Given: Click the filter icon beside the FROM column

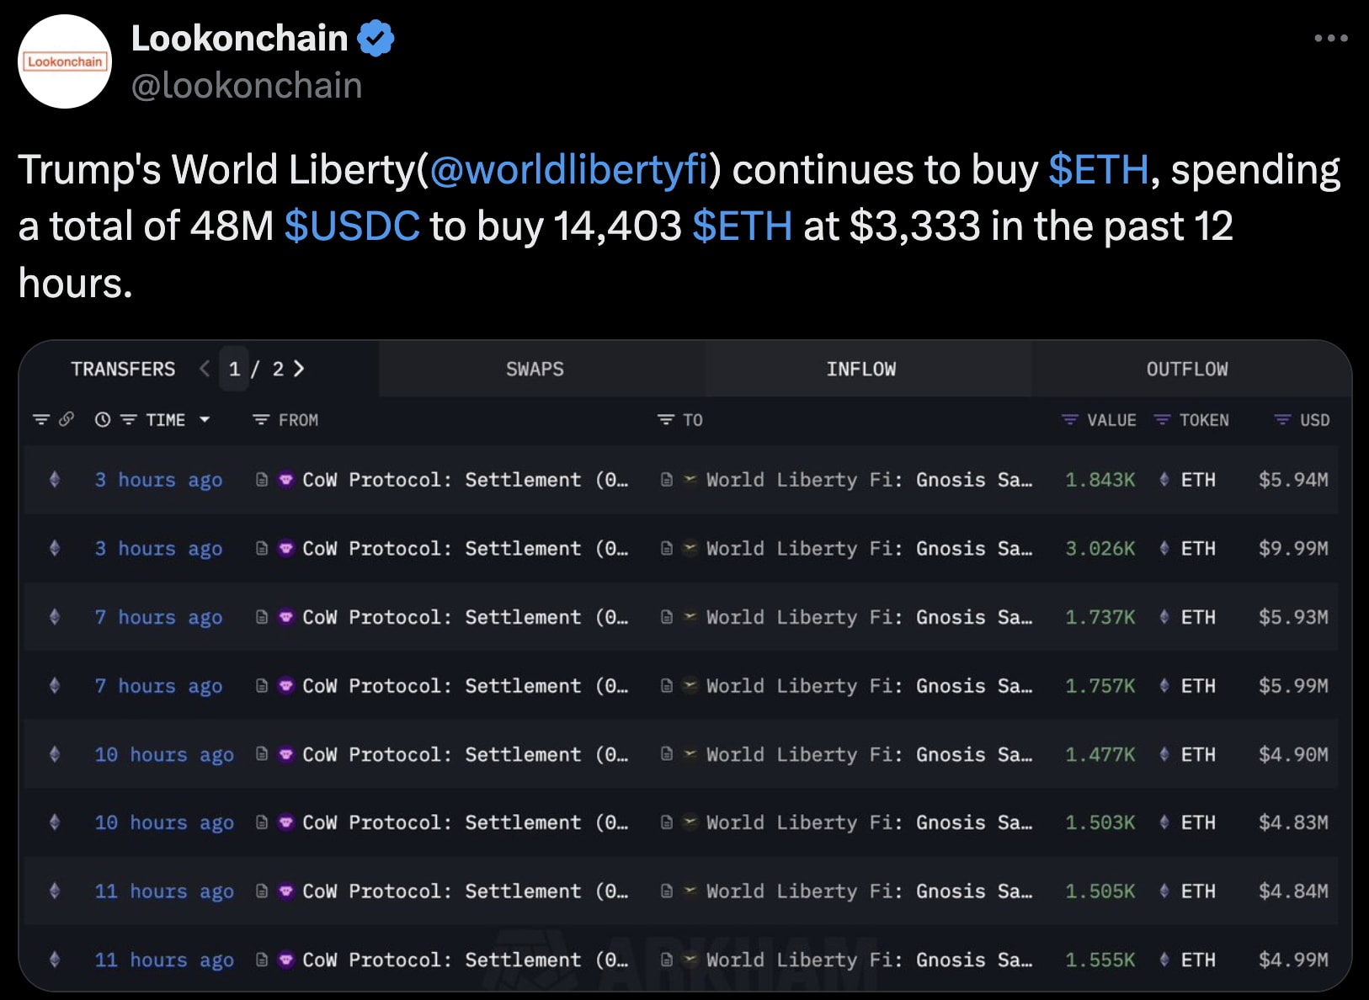Looking at the screenshot, I should click(x=260, y=420).
